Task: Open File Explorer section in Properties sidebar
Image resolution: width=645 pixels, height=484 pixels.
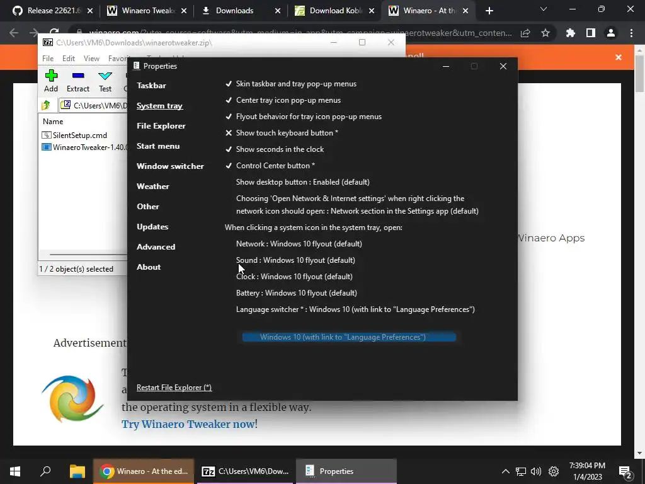Action: coord(161,126)
